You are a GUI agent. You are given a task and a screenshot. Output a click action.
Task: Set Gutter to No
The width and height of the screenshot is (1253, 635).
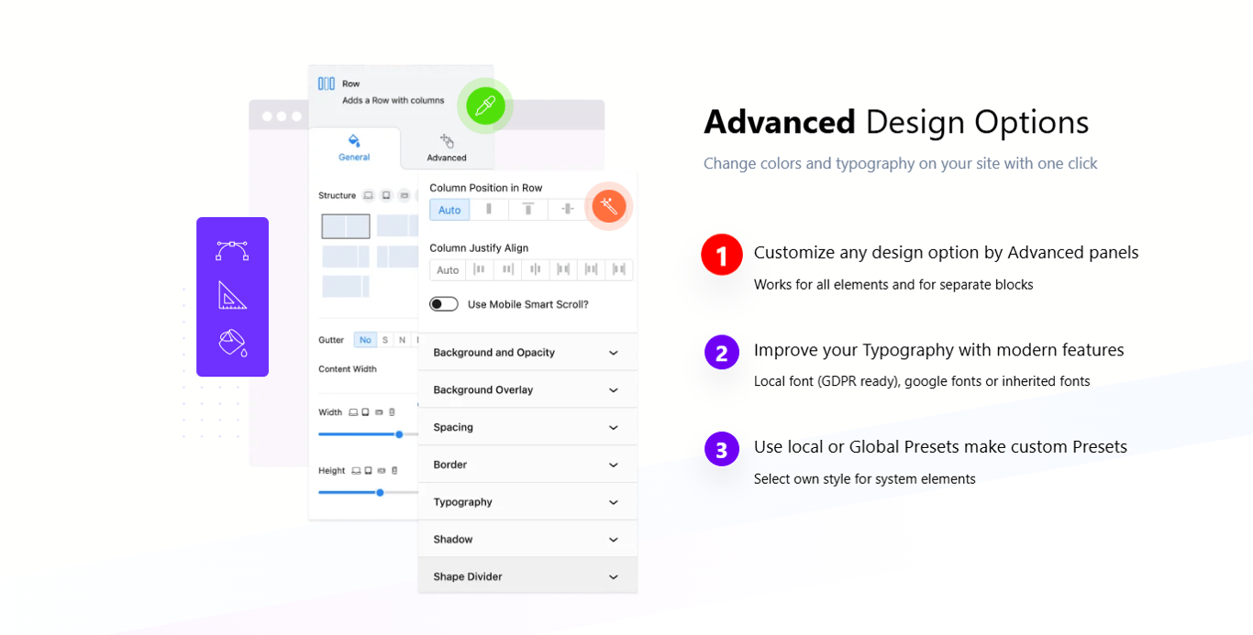coord(365,340)
